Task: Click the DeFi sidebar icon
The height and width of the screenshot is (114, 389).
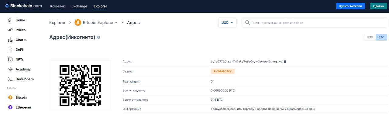Action: [x=10, y=50]
